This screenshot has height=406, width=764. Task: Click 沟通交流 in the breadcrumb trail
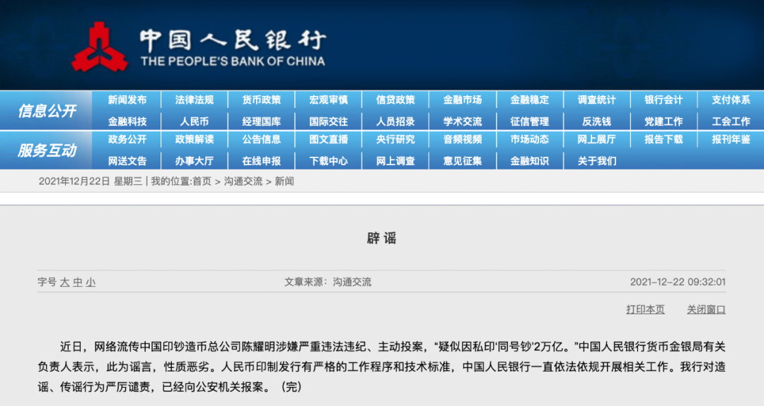pos(243,181)
